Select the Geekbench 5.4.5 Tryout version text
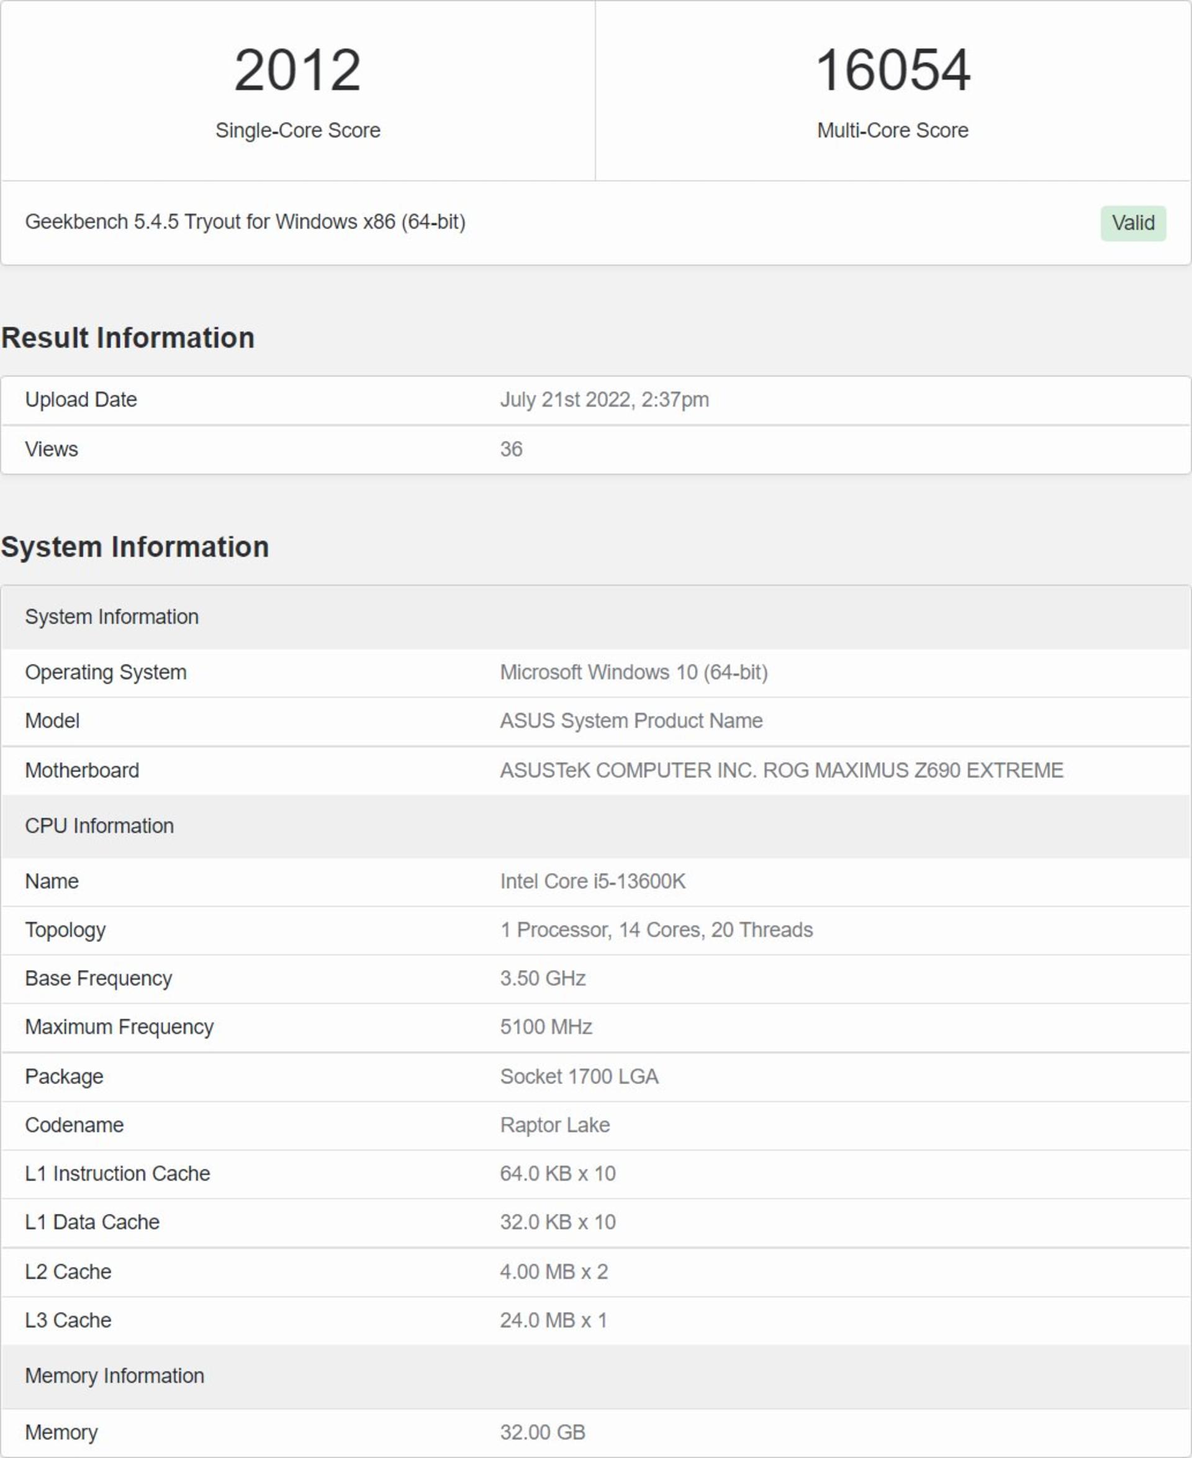This screenshot has height=1458, width=1192. (245, 222)
